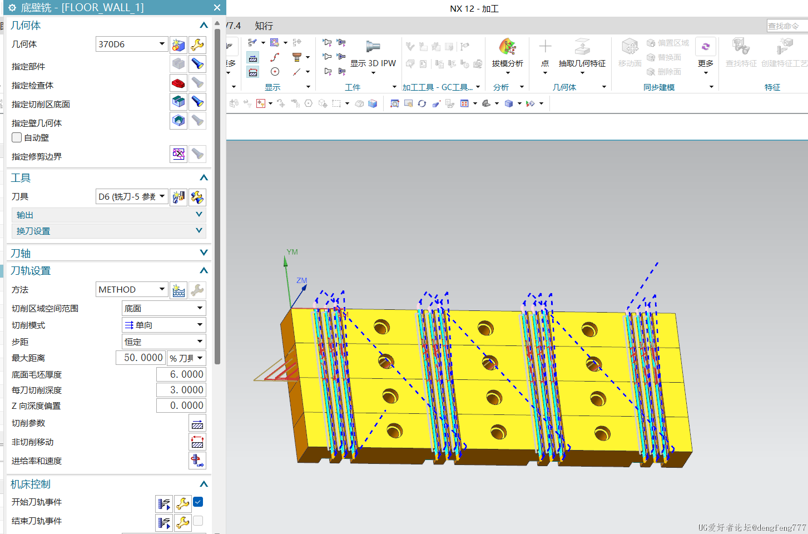Screen dimensions: 808x534
Task: Check the 结束刀轨事件 checkbox
Action: pyautogui.click(x=198, y=521)
